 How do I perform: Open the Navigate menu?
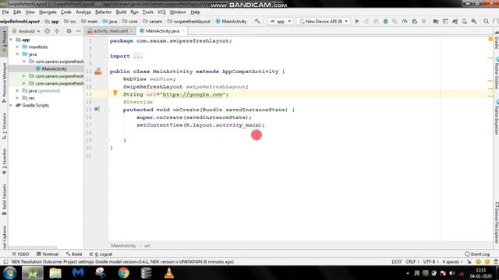(48, 12)
